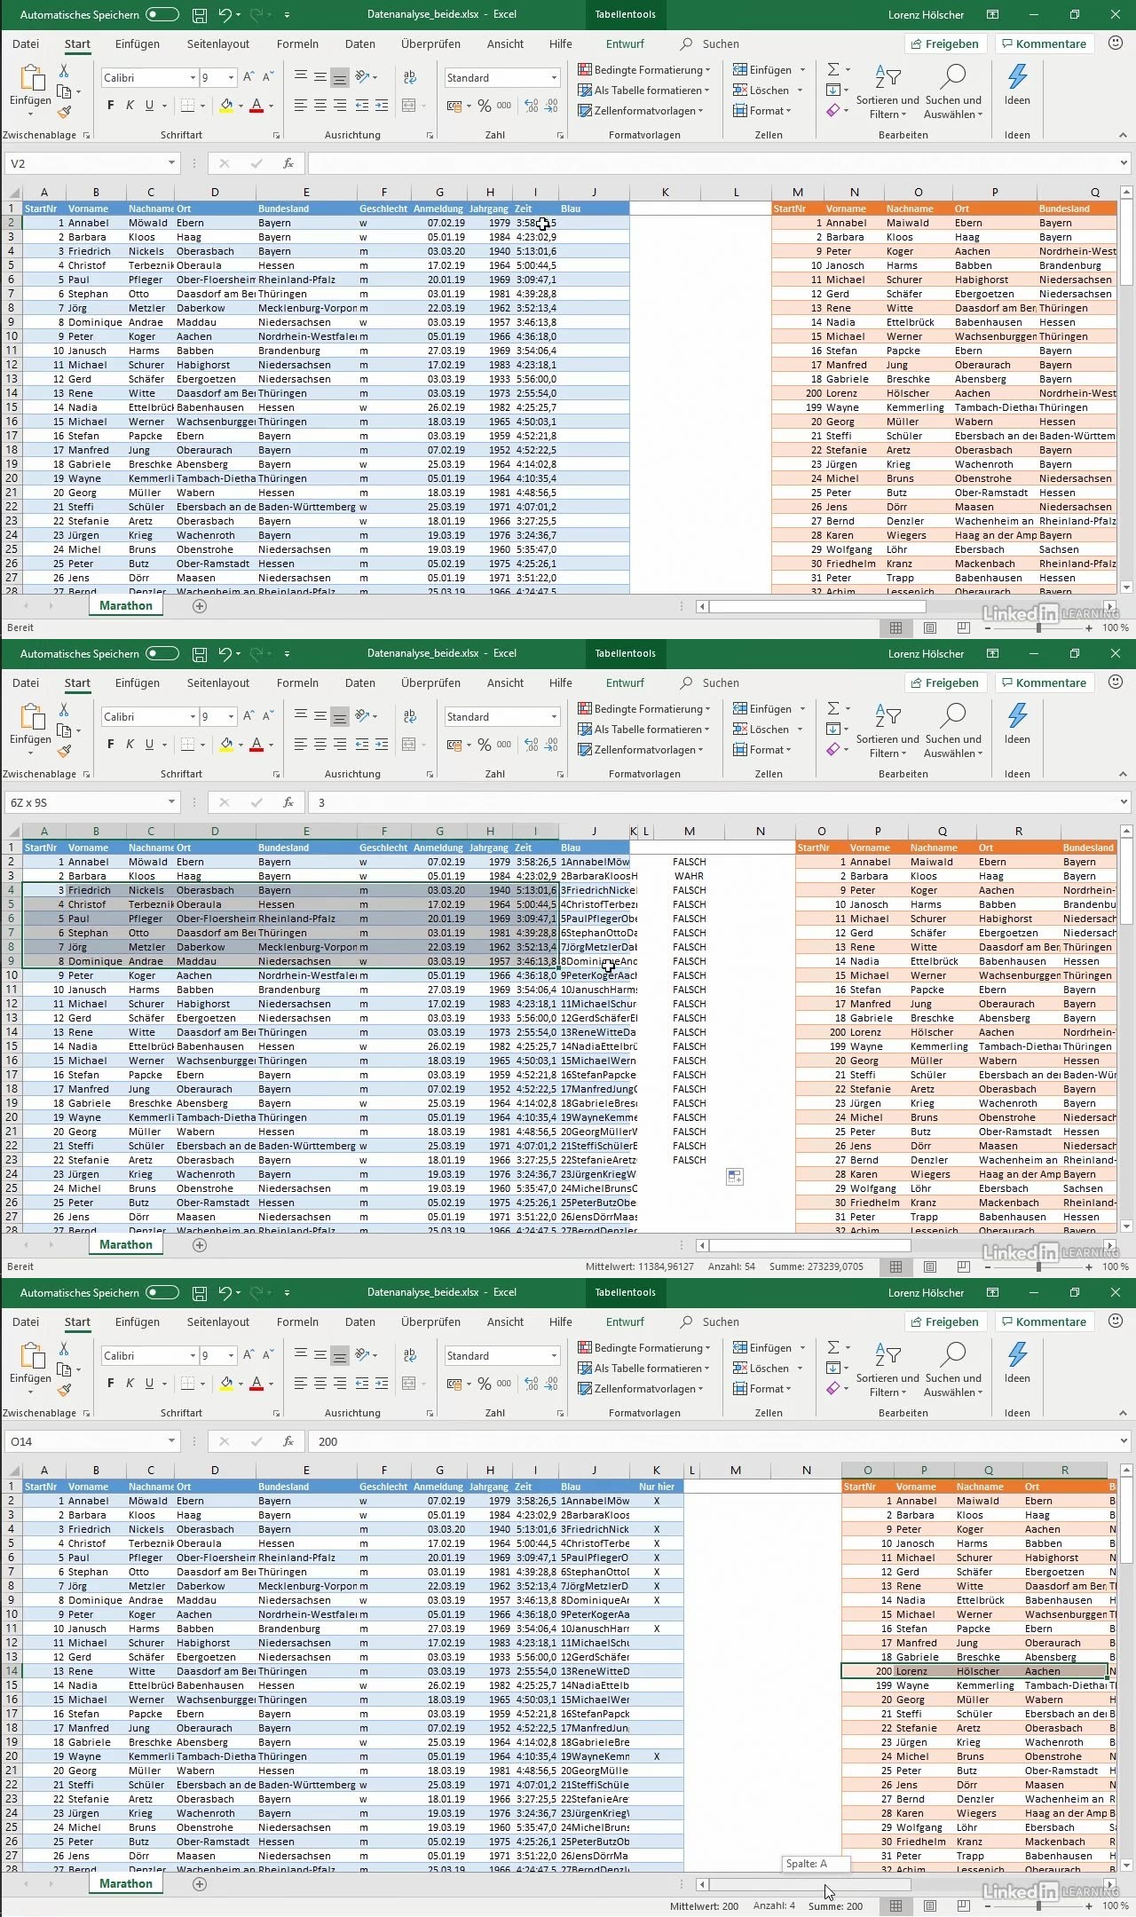Click AutoSum sigma icon in middle Excel window
Screen dimensions: 1136x1917
832,708
